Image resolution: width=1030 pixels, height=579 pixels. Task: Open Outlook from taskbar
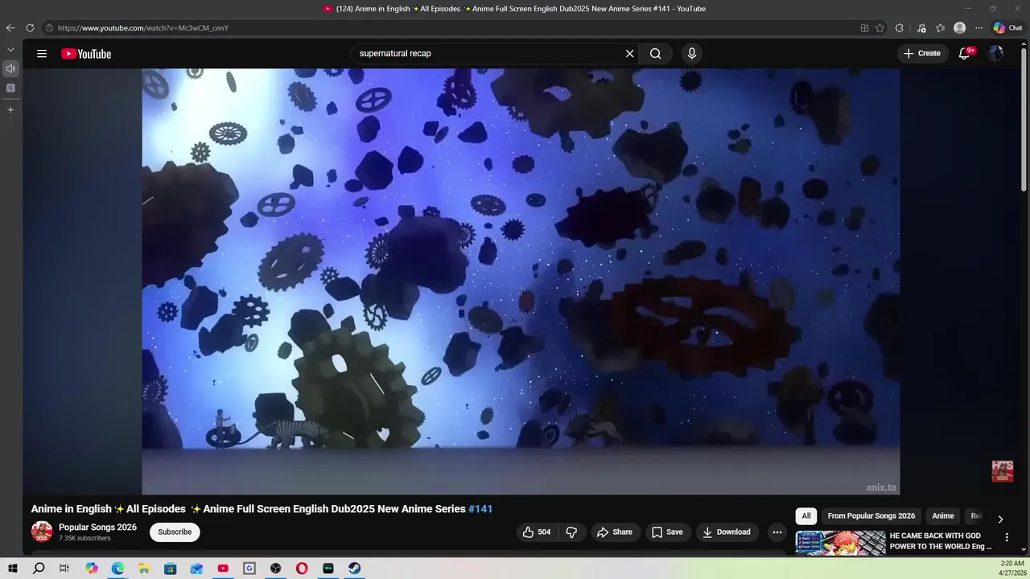click(x=197, y=569)
